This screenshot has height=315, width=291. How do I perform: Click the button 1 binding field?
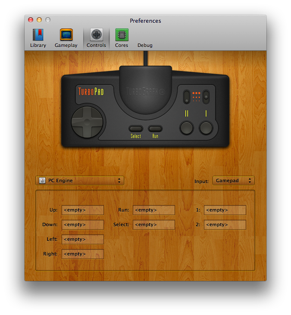click(225, 210)
